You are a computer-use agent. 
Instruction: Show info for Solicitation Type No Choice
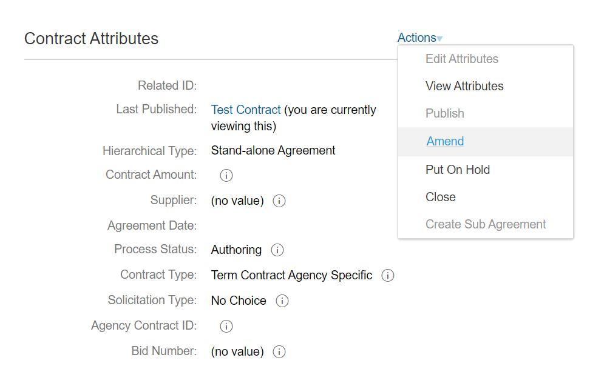[x=282, y=301]
